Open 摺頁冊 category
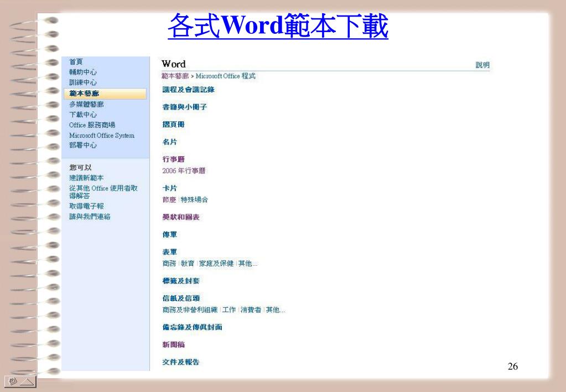Image resolution: width=566 pixels, height=392 pixels. pos(173,124)
